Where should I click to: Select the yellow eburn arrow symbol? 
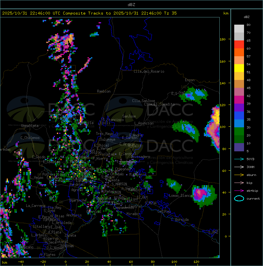[x=239, y=175]
